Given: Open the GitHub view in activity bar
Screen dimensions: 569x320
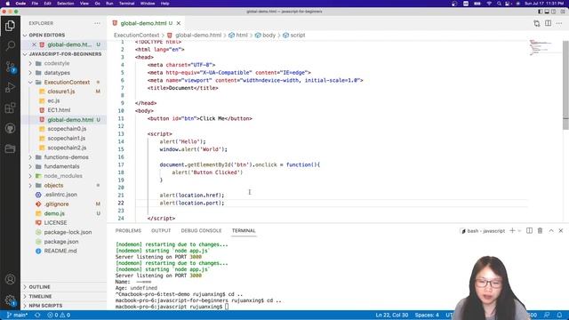Looking at the screenshot, I should [x=10, y=128].
